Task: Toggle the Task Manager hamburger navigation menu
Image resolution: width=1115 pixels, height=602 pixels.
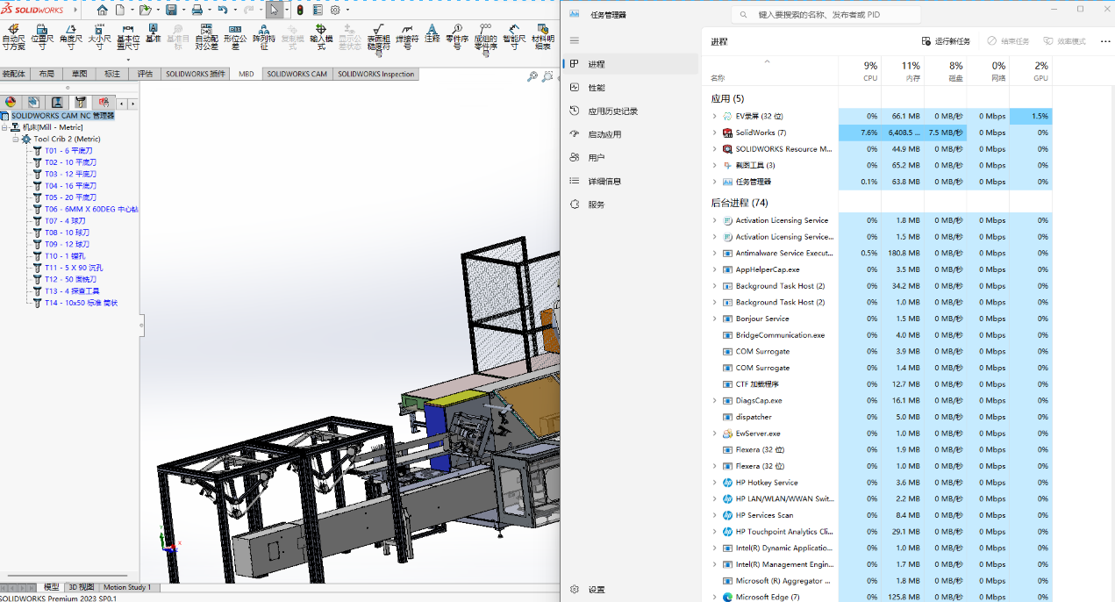Action: [x=575, y=40]
